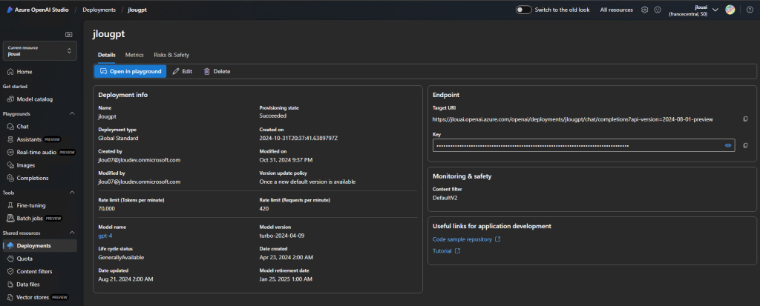The width and height of the screenshot is (760, 306).
Task: Click the user avatar
Action: coord(730,10)
